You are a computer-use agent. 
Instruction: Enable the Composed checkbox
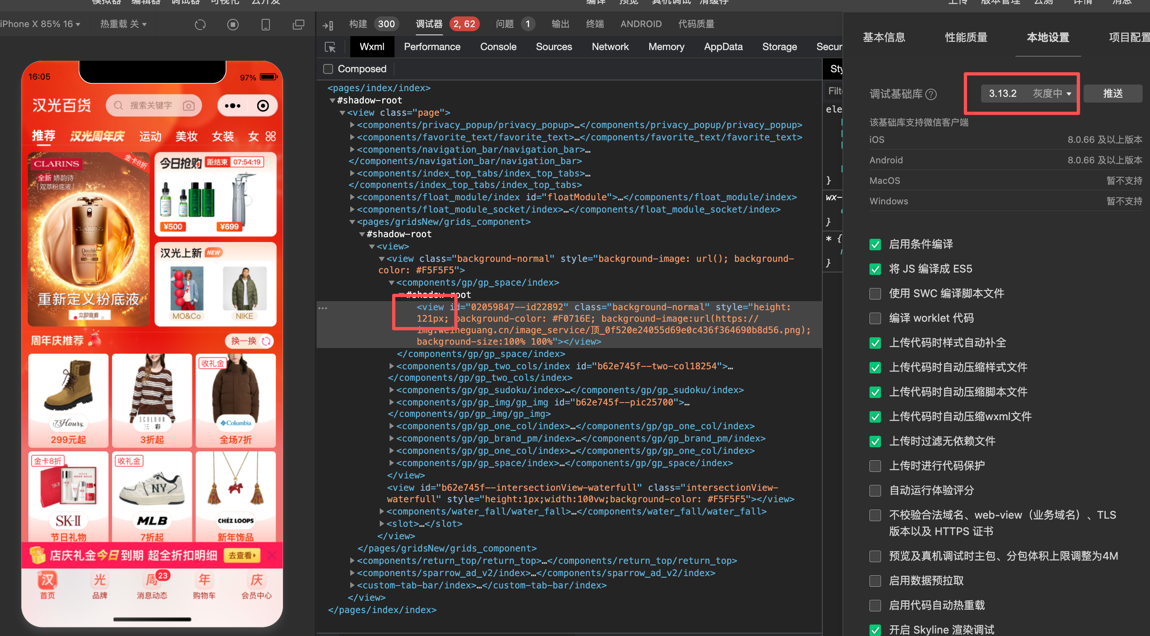328,69
